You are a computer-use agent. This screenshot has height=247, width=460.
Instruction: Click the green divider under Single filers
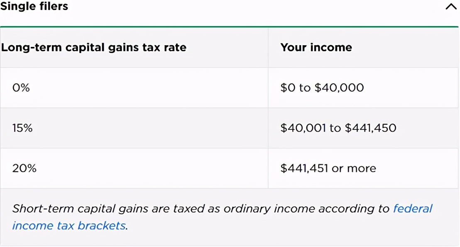coord(230,27)
